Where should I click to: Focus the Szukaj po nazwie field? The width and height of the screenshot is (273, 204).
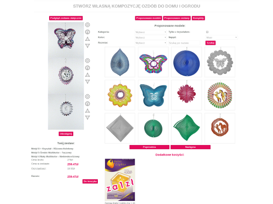pos(184,43)
